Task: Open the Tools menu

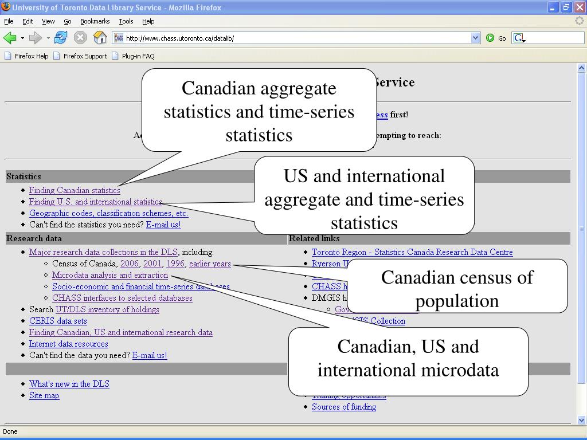Action: pos(126,21)
